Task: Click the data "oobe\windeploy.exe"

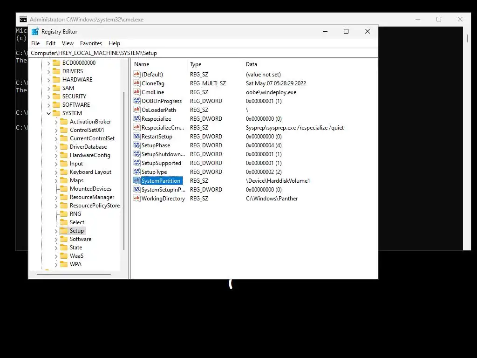Action: (x=271, y=92)
